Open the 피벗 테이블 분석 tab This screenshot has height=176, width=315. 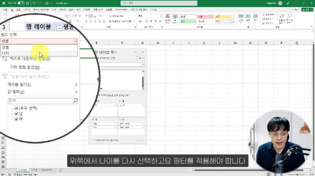pos(139,9)
